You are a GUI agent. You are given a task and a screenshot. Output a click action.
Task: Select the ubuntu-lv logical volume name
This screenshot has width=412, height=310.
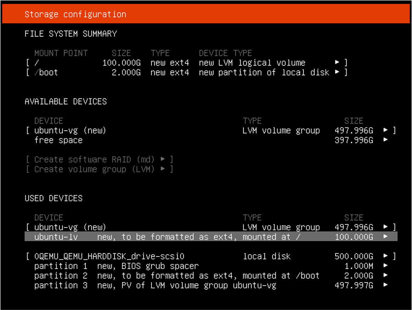[x=56, y=237]
